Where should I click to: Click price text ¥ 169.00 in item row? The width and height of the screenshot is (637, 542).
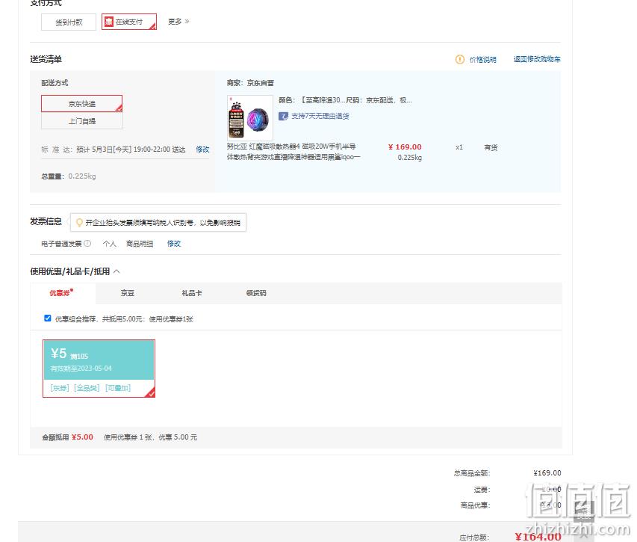coord(405,147)
